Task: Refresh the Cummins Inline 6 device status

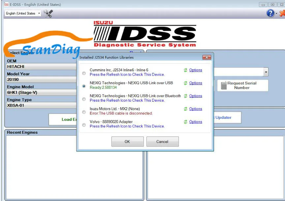Action: 185,70
